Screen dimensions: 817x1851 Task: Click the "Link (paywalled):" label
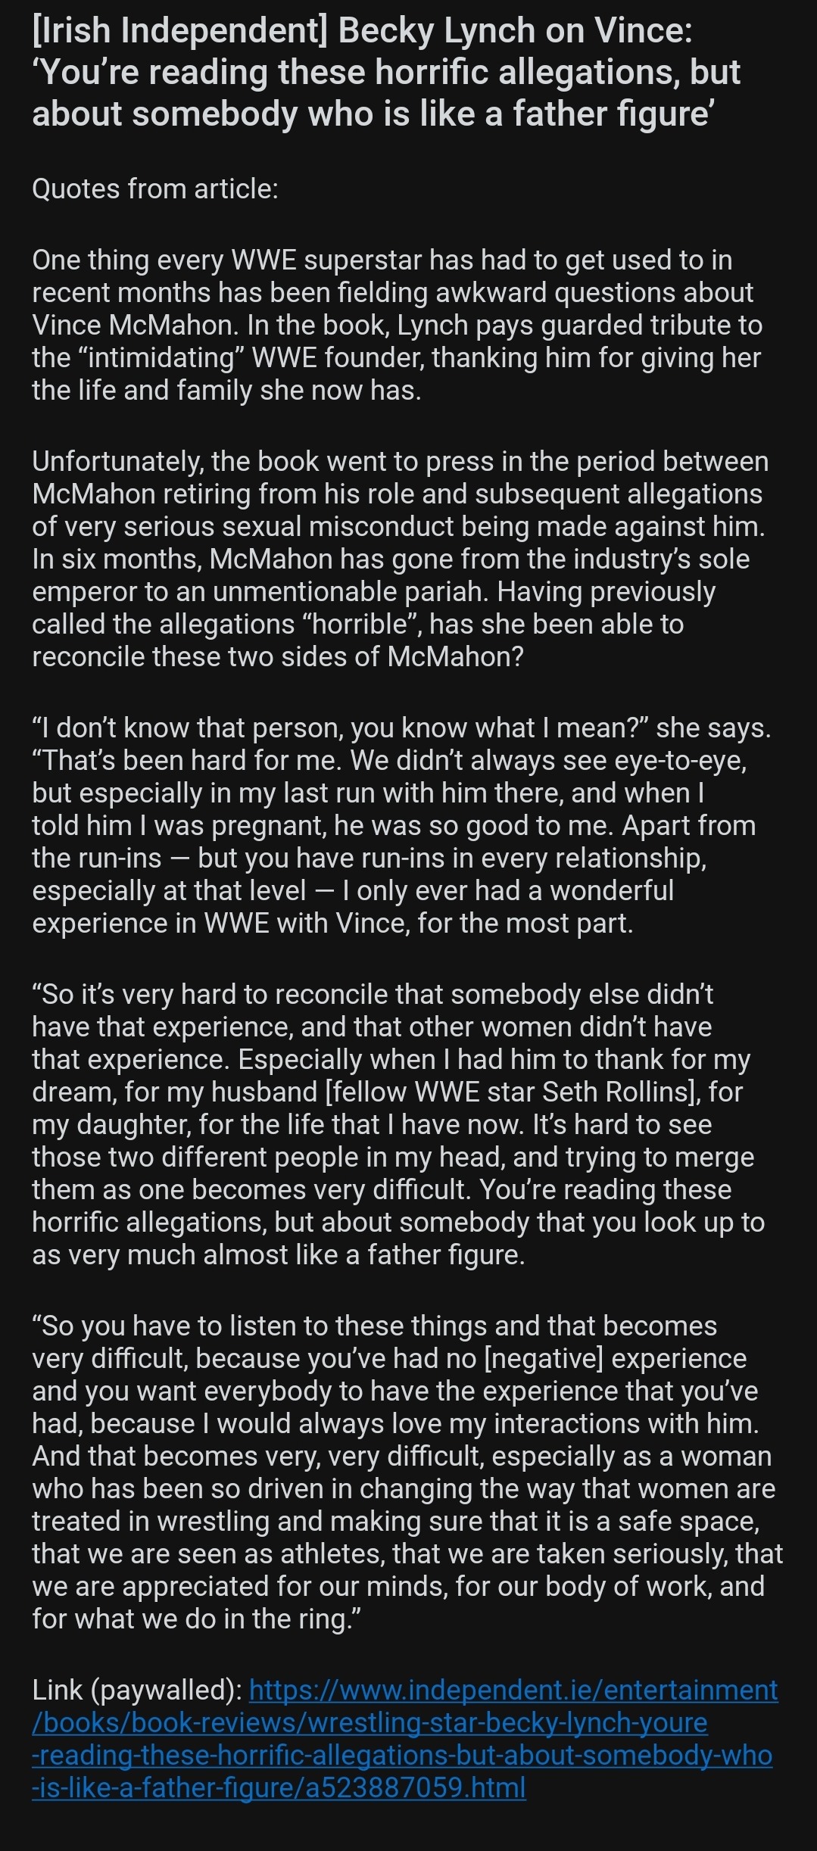pos(137,1690)
